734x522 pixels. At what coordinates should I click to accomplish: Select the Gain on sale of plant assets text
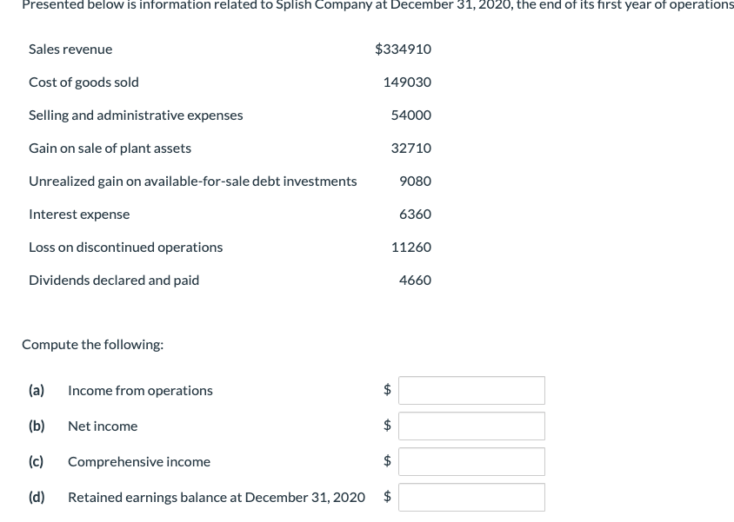tap(110, 148)
